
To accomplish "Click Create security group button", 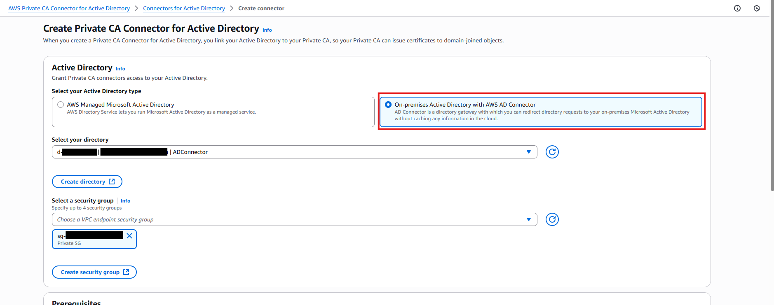I will click(x=94, y=272).
